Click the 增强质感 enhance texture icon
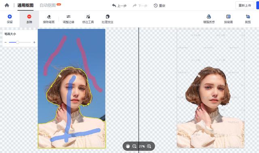This screenshot has height=153, width=259. [x=209, y=17]
